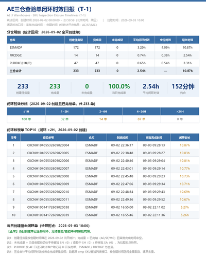Click the '查验单号' column header

coord(48,138)
